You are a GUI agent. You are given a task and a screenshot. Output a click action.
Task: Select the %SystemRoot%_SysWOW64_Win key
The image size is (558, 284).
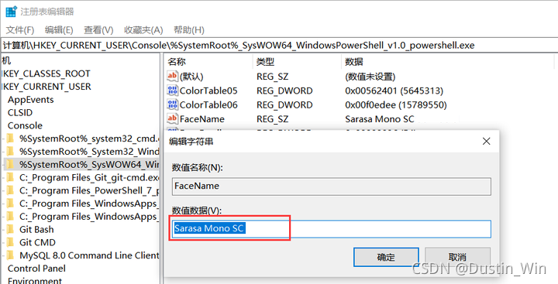(x=89, y=164)
